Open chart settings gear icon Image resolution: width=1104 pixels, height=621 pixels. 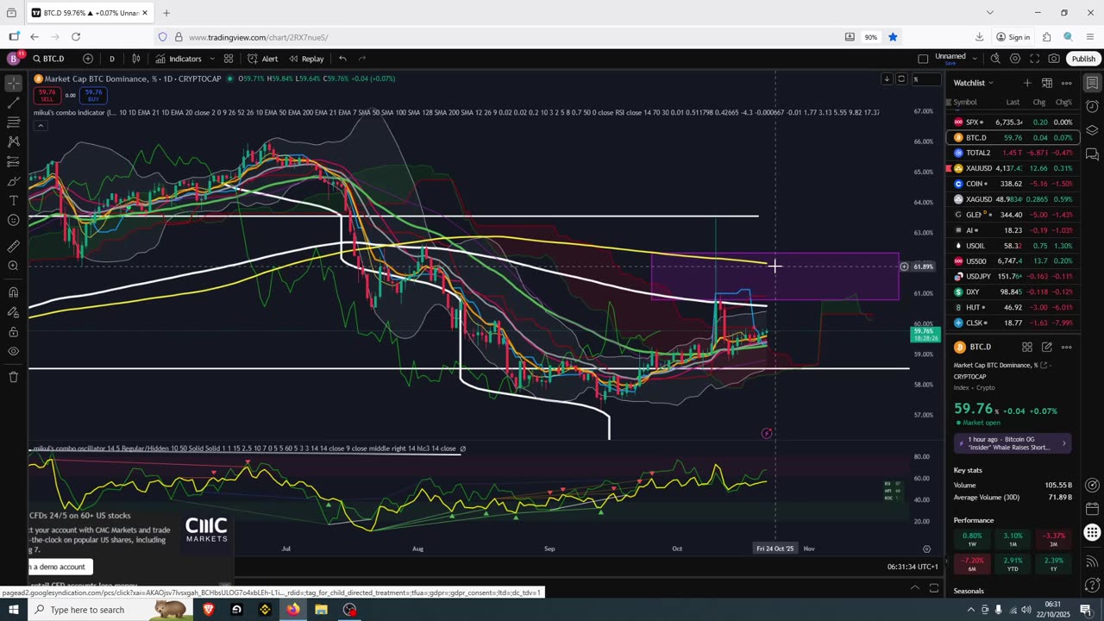[x=1015, y=59]
